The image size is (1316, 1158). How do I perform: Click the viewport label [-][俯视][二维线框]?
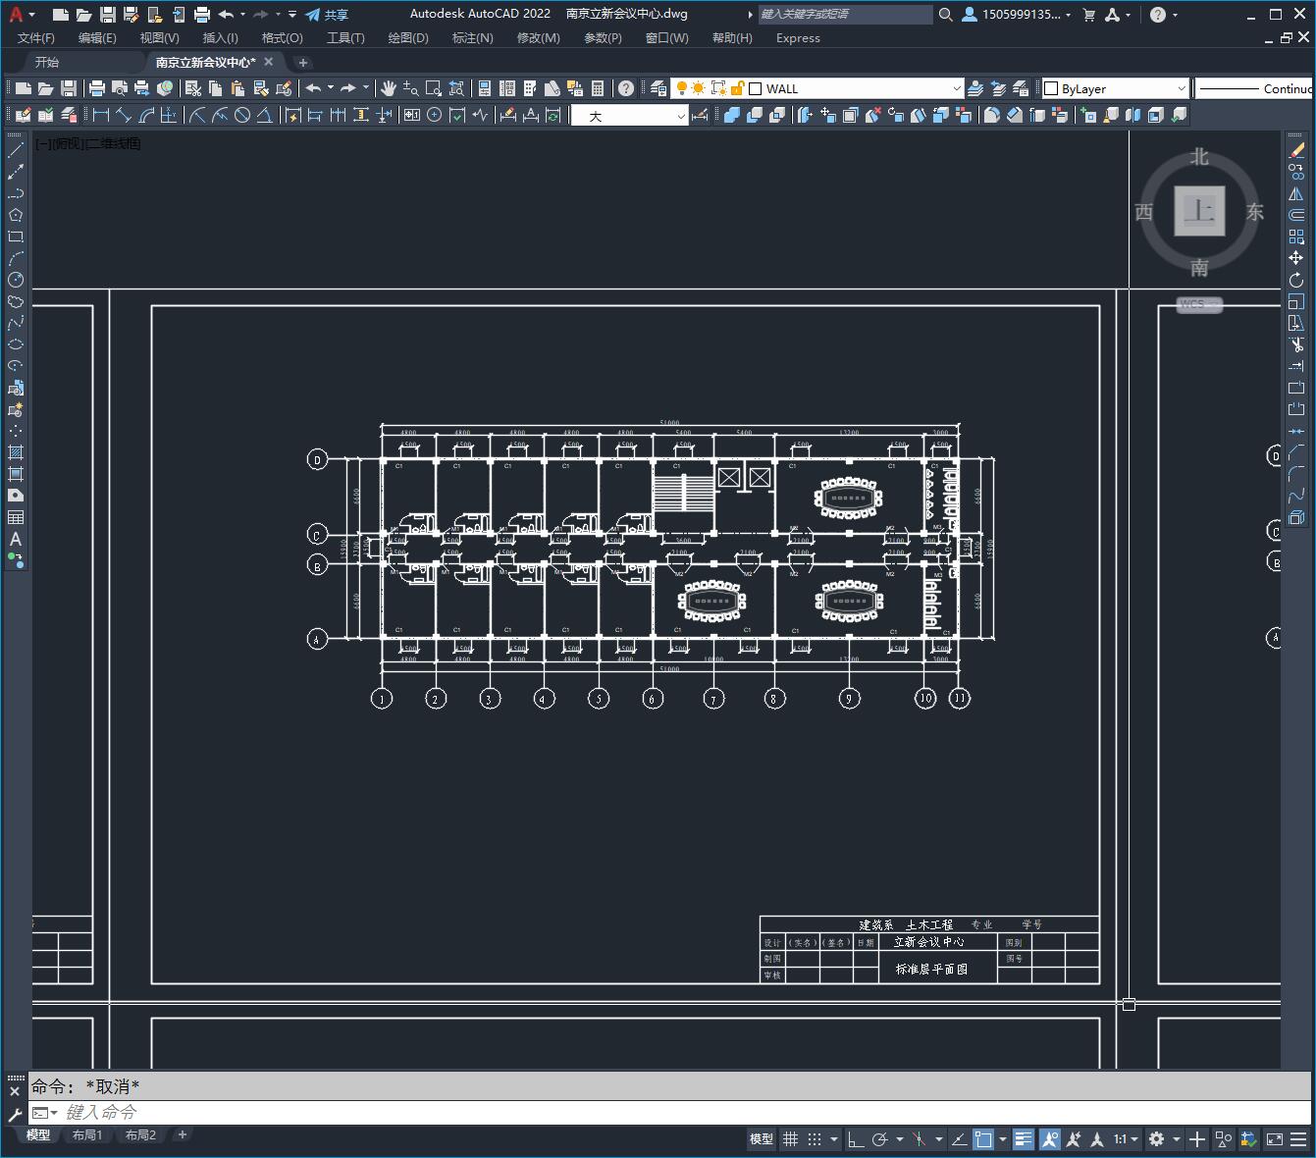pyautogui.click(x=88, y=143)
